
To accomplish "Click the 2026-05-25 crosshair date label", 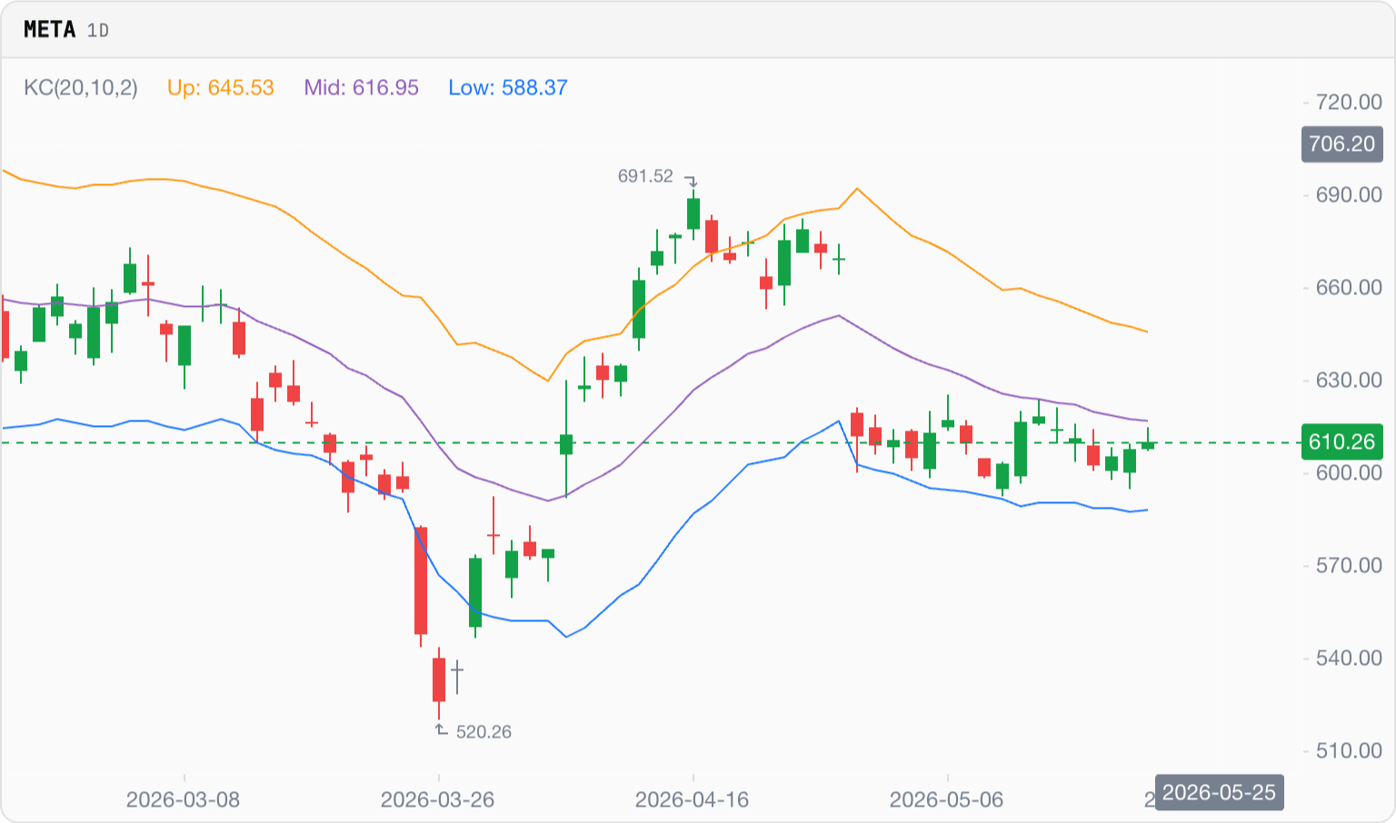I will 1219,792.
